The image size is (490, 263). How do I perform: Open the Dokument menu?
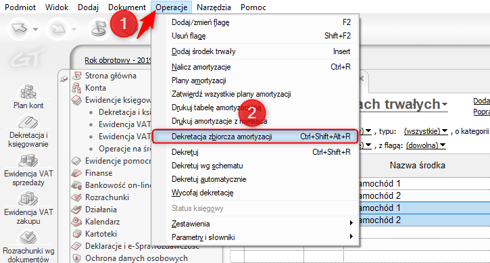click(127, 7)
